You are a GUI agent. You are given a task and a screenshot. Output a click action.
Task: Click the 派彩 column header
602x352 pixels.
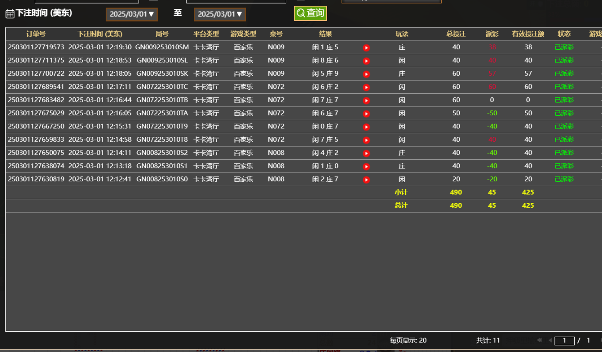coord(492,34)
